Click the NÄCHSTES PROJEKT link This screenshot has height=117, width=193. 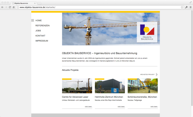click(x=147, y=74)
